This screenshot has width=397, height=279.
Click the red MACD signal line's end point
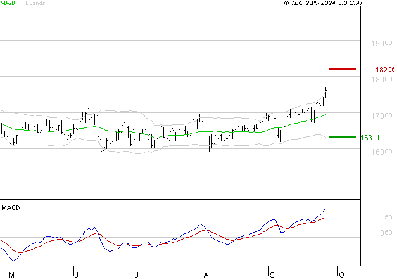pyautogui.click(x=325, y=216)
